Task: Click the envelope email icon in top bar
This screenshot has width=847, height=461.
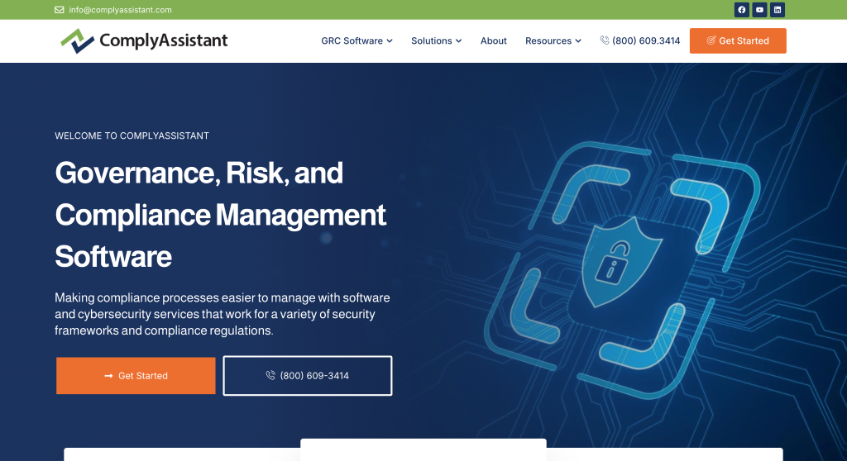Action: 60,10
